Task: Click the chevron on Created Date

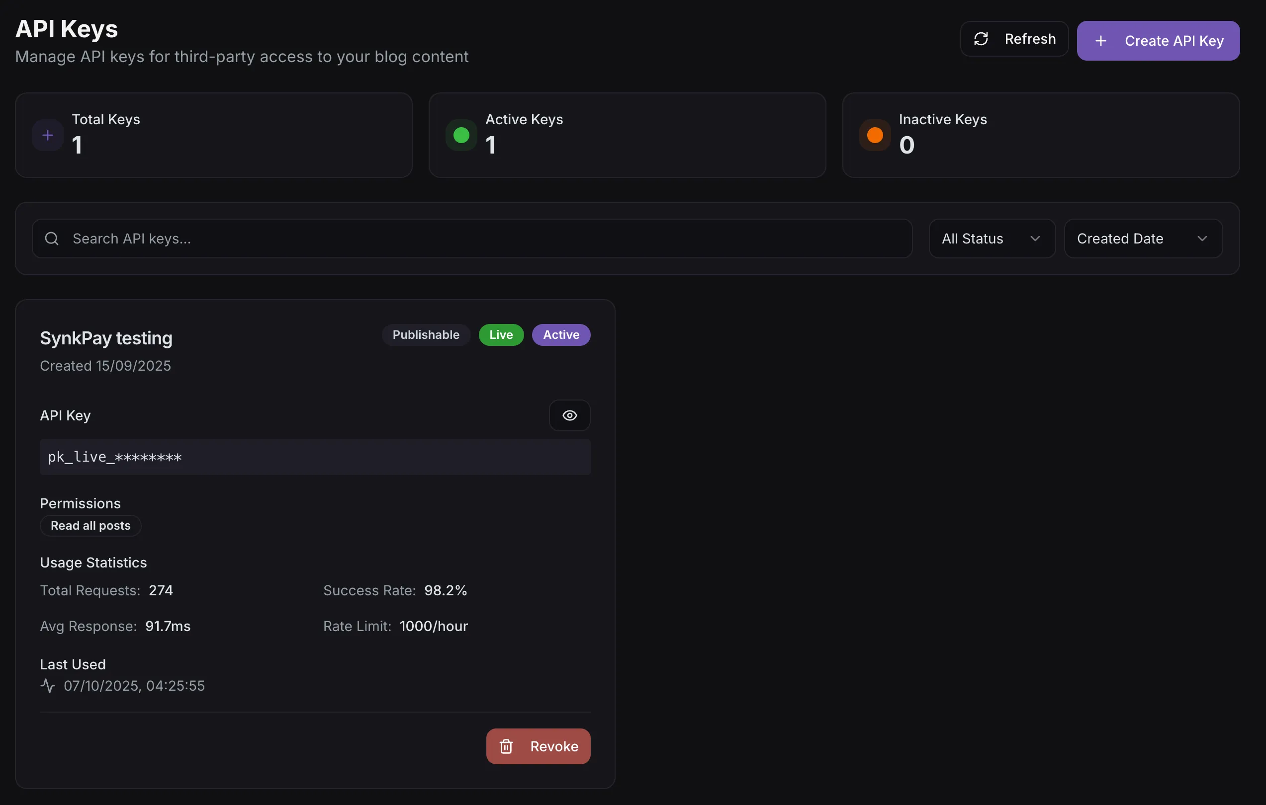Action: [x=1202, y=239]
